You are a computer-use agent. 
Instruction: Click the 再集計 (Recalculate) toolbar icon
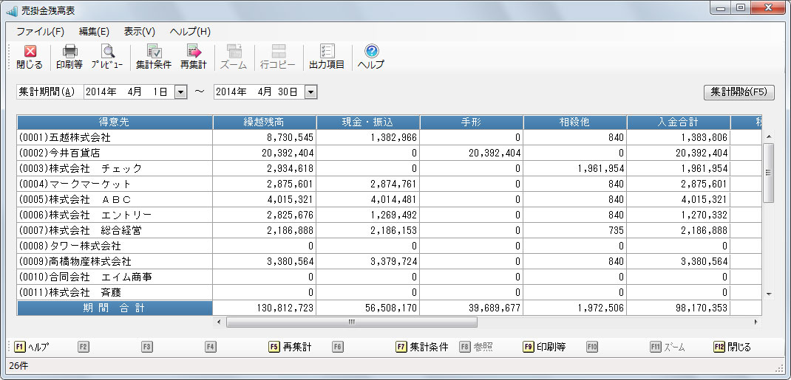(194, 56)
